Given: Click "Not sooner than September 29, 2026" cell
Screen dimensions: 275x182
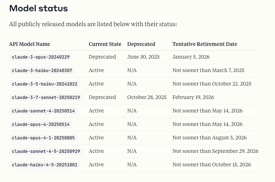Looking at the screenshot, I should click(x=215, y=151).
